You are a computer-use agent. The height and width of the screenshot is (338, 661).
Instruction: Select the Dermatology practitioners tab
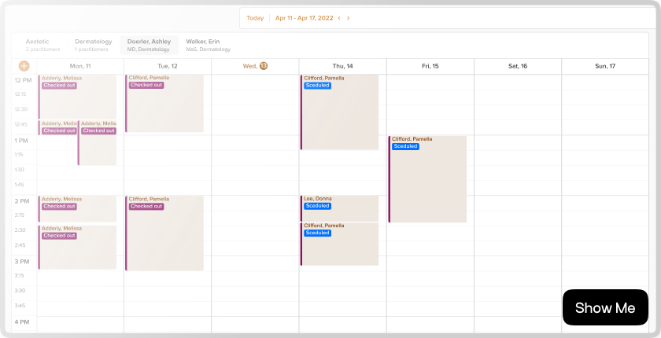tap(94, 45)
